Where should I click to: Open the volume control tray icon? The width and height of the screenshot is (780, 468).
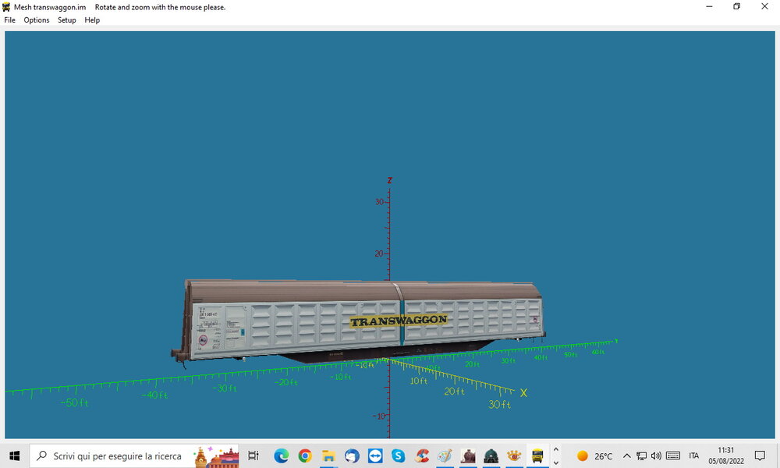pos(657,456)
